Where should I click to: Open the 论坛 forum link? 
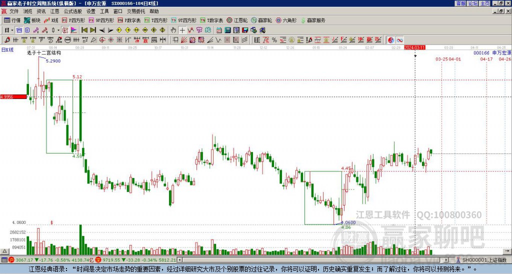coord(473,3)
